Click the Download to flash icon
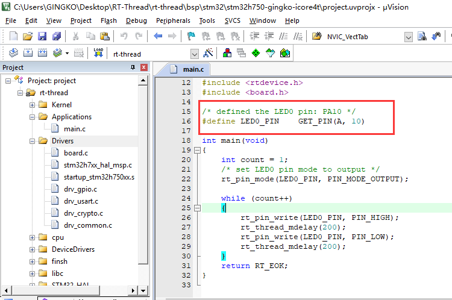Viewport: 452px width, 300px height. (99, 53)
